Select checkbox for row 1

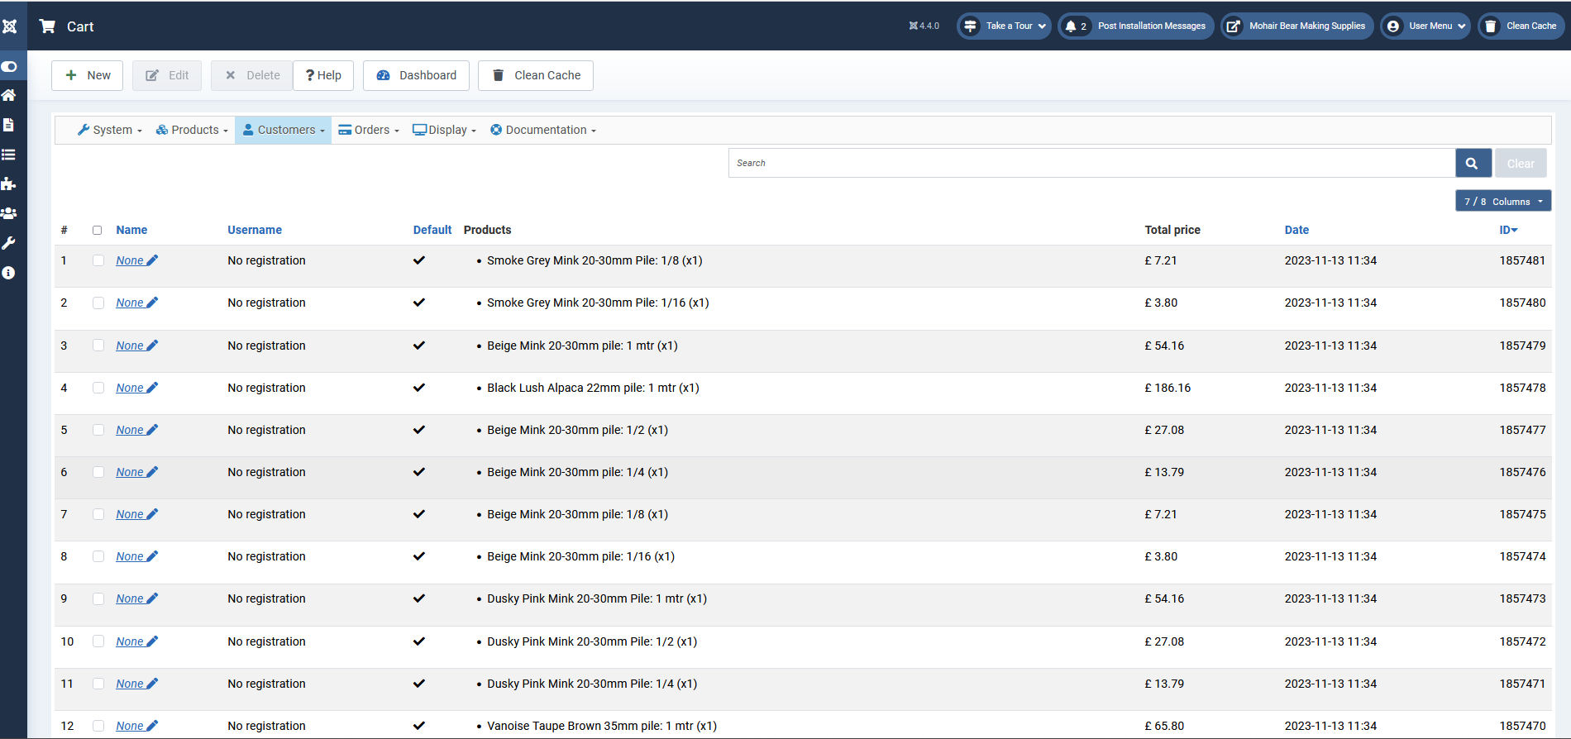click(98, 260)
